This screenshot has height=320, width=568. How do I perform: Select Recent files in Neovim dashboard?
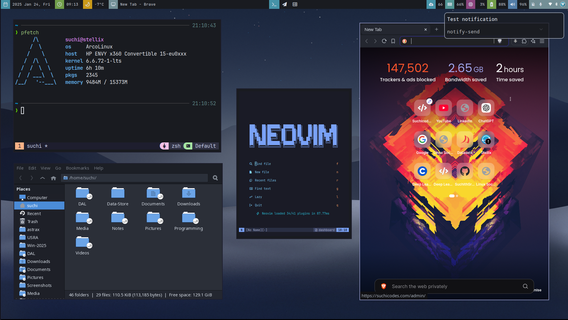[294, 180]
